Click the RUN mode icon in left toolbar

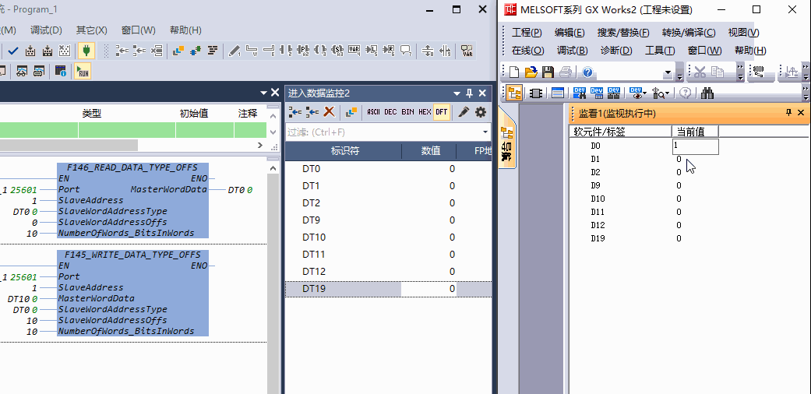click(x=83, y=72)
